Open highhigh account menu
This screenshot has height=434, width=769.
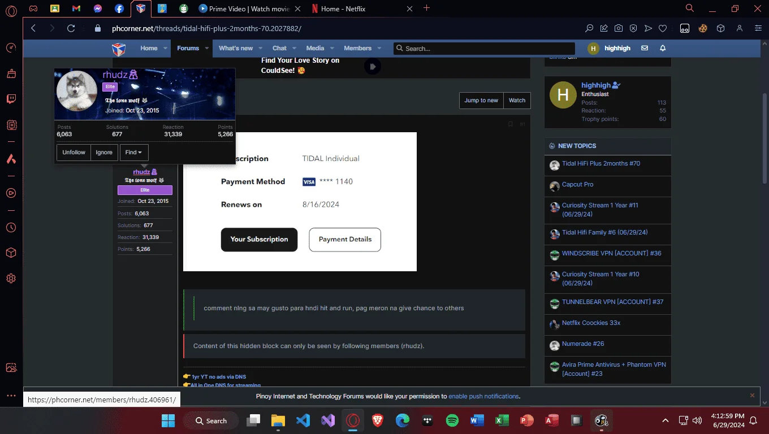coord(610,49)
